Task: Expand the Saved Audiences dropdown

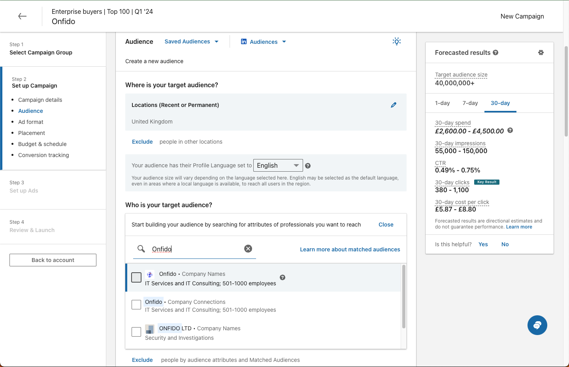Action: click(x=192, y=41)
